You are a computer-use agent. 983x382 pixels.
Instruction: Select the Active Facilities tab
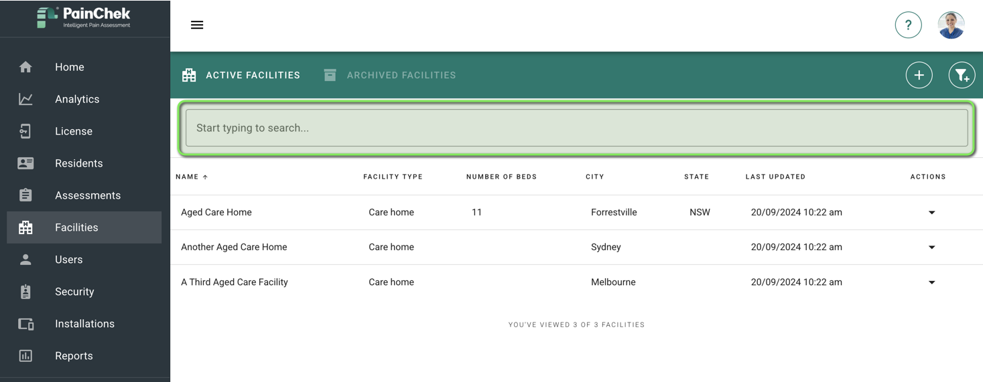(242, 76)
